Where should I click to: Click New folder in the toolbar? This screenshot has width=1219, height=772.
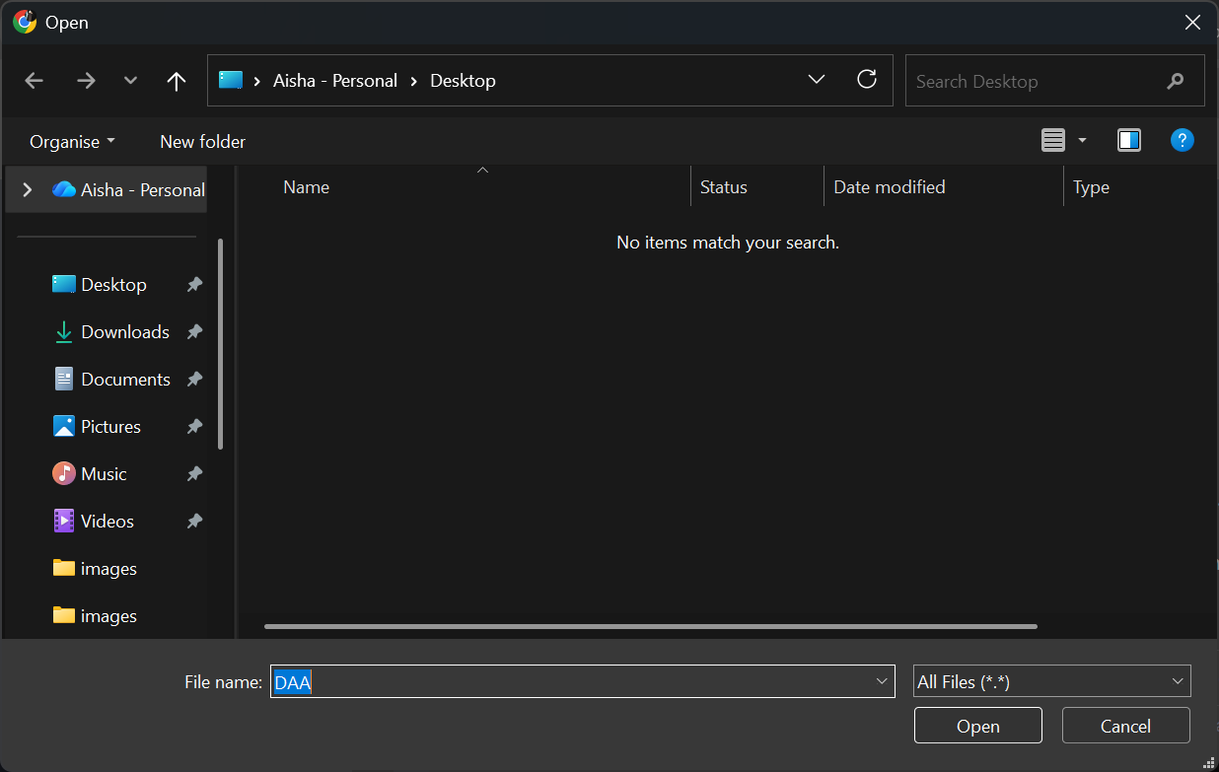point(202,142)
